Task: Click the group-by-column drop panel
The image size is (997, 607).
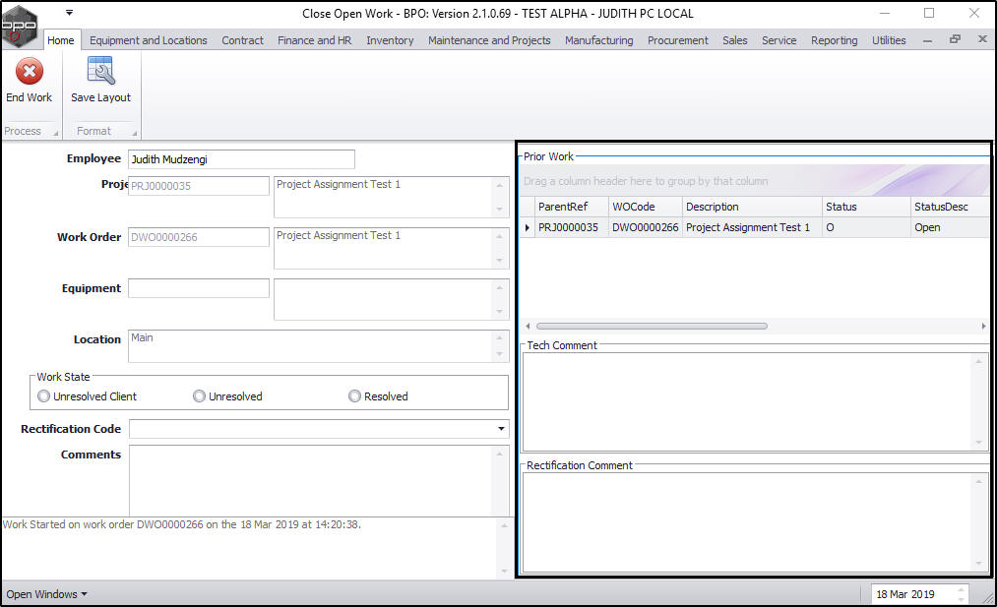Action: coord(754,181)
